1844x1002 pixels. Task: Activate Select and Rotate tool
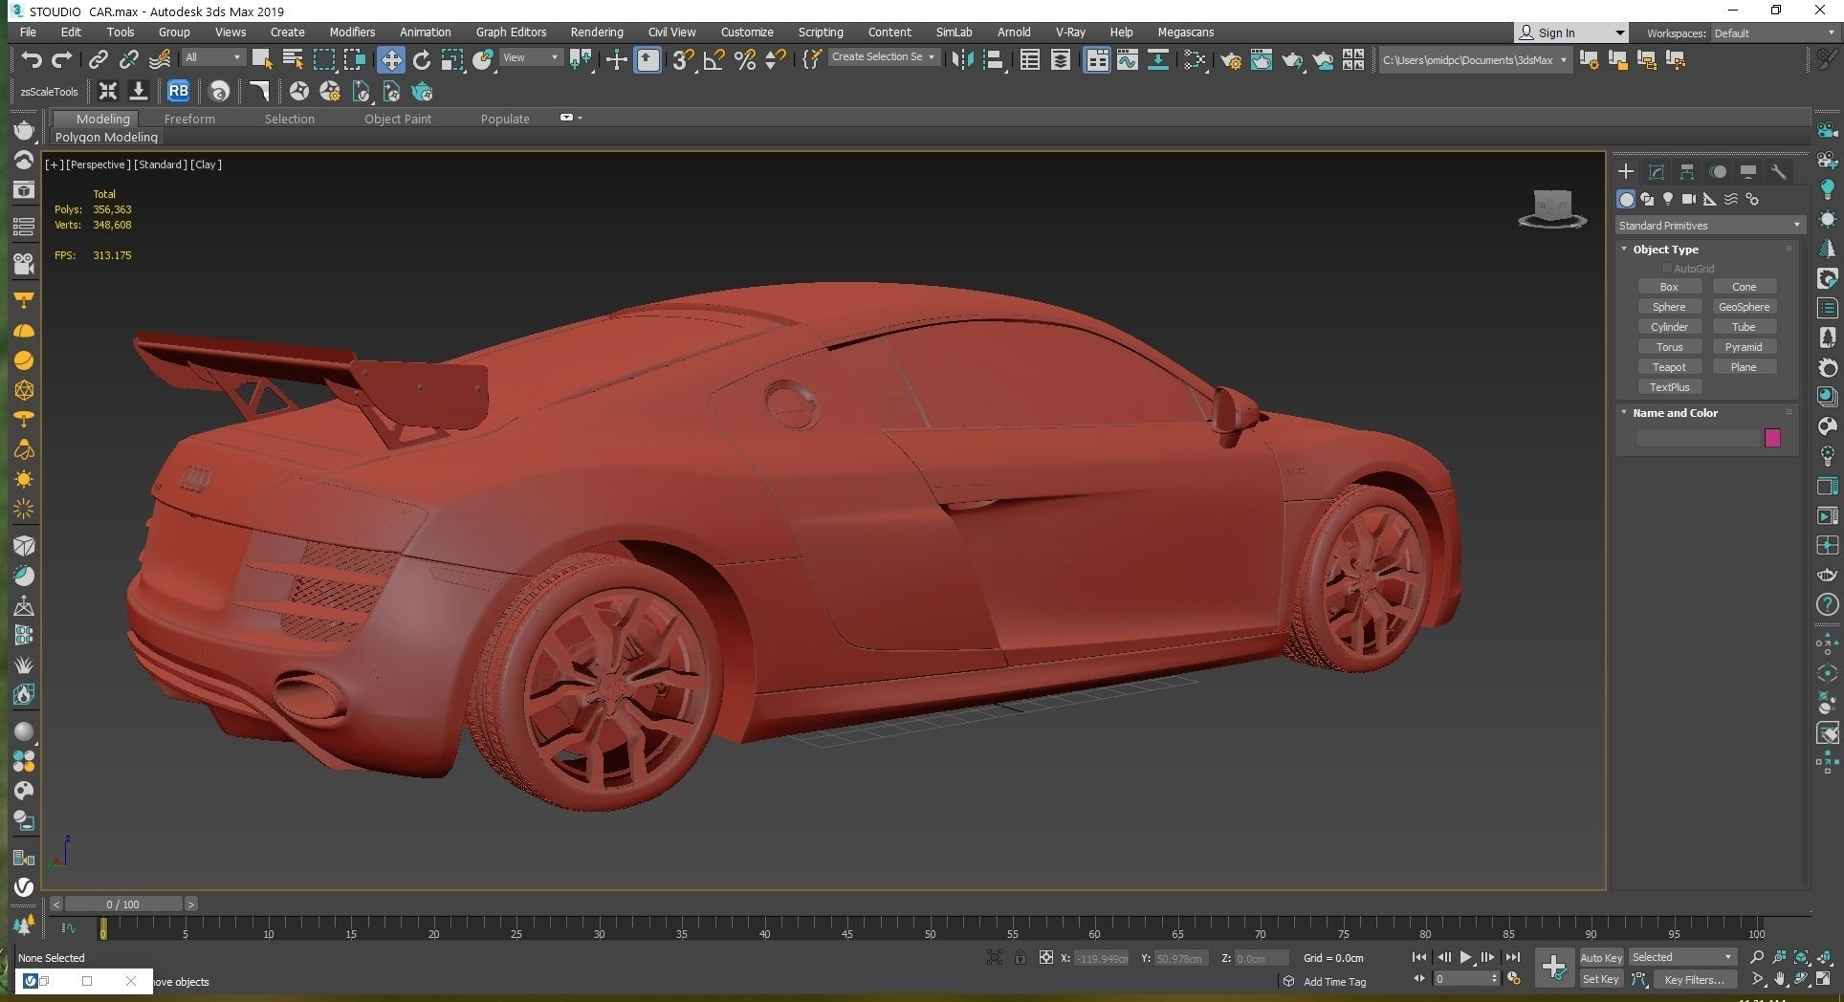tap(422, 60)
